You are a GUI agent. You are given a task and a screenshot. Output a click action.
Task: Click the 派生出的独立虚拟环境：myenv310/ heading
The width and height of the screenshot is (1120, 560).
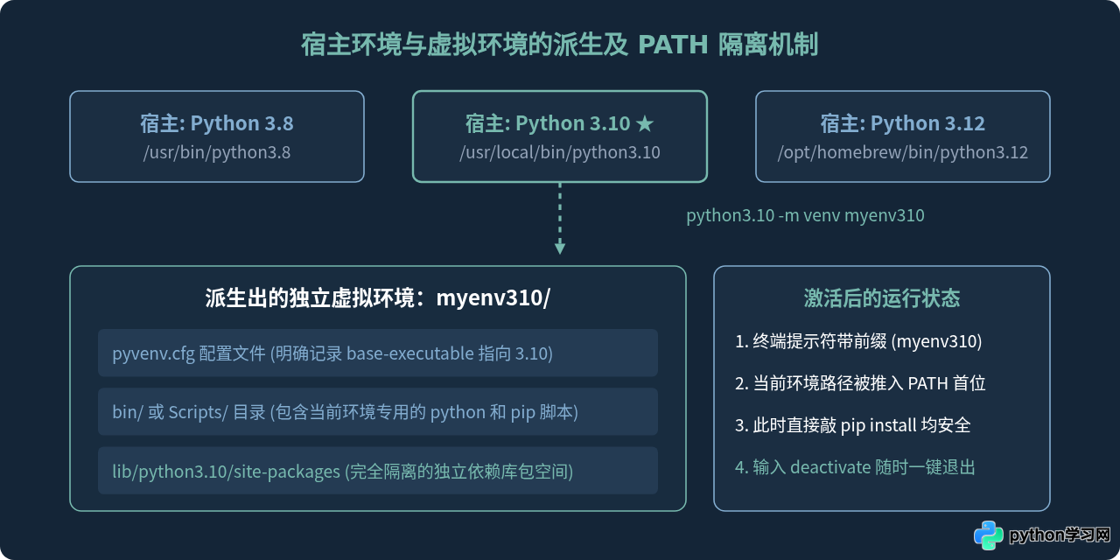coord(378,298)
